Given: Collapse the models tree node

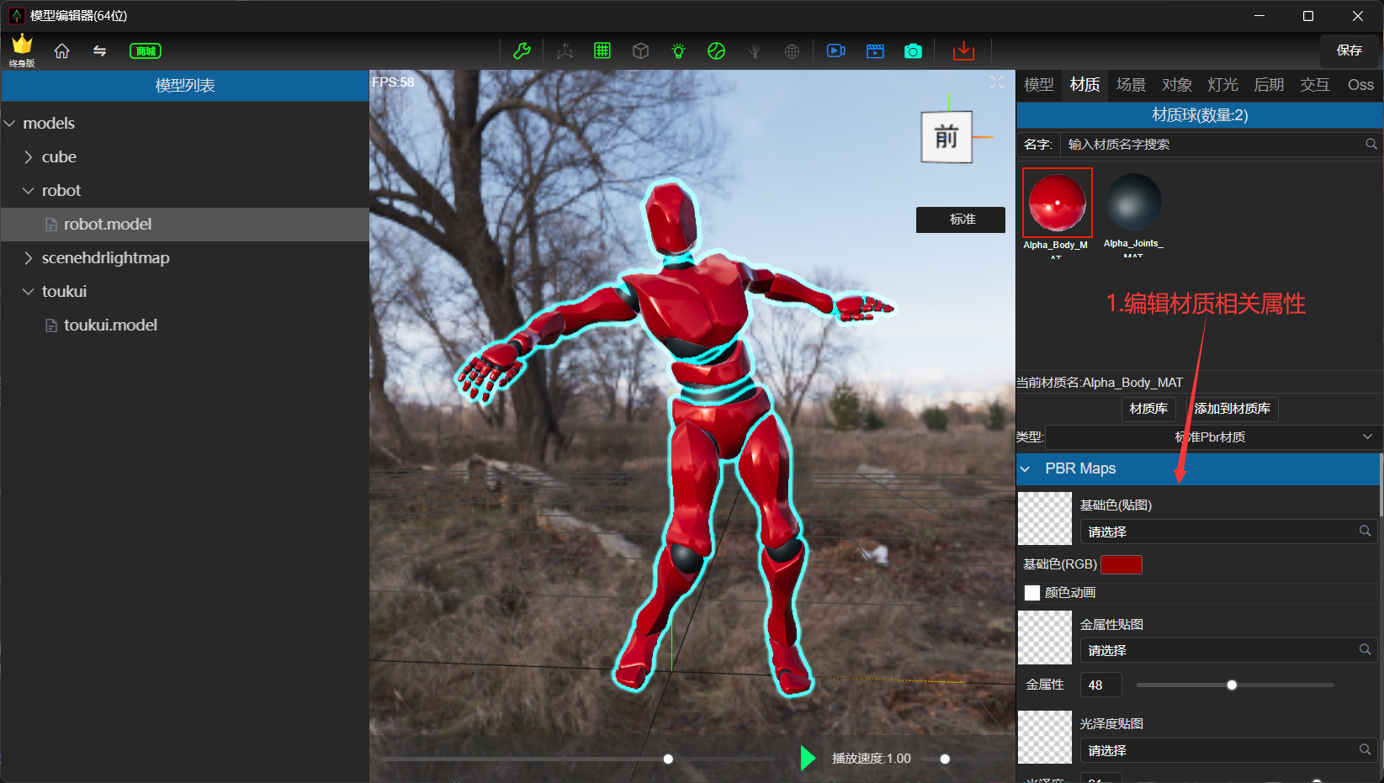Looking at the screenshot, I should (10, 124).
